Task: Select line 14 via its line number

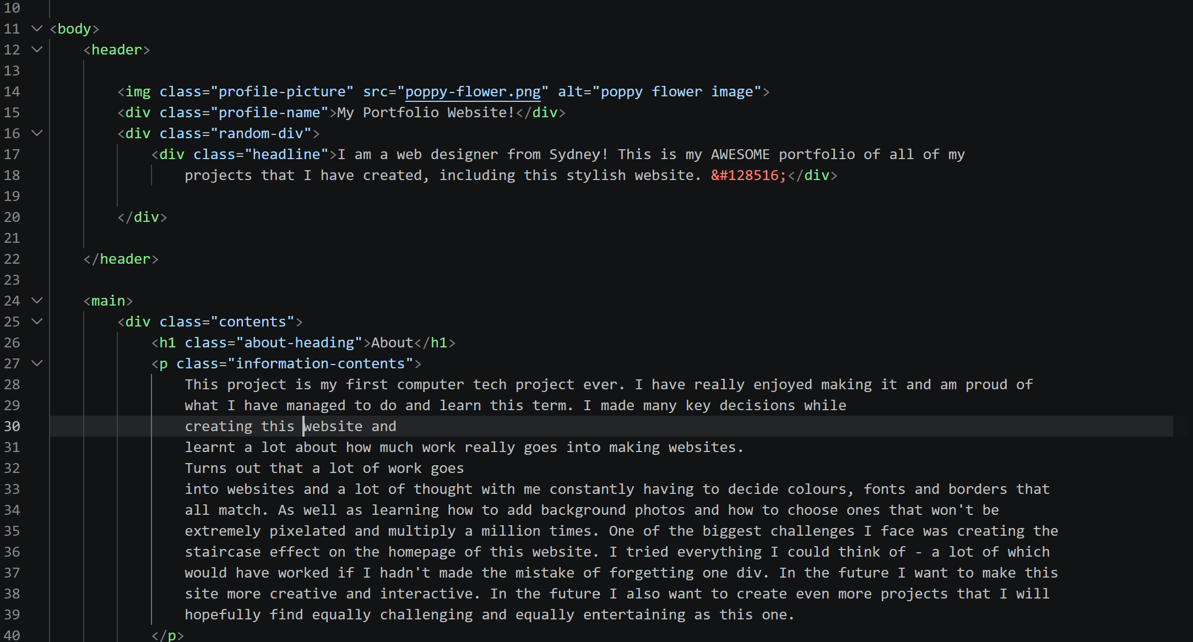Action: tap(12, 91)
